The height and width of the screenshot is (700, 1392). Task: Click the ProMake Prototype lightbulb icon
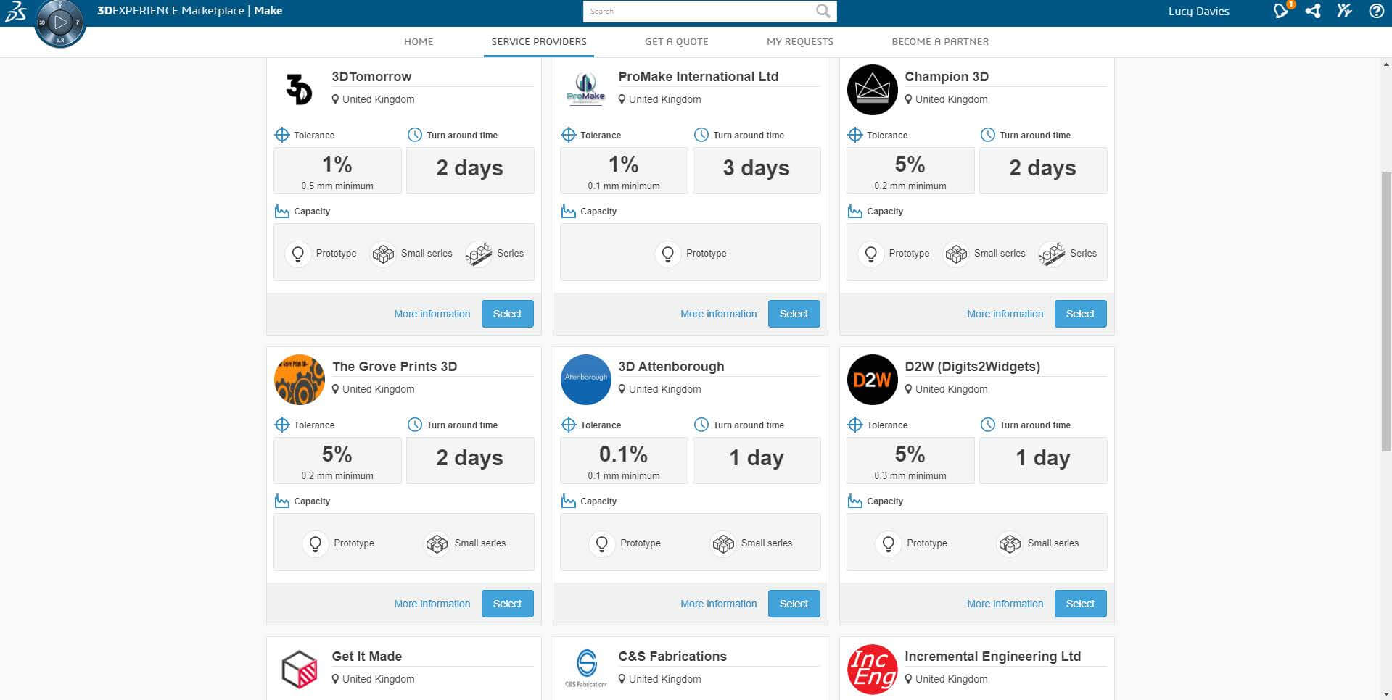click(x=668, y=254)
